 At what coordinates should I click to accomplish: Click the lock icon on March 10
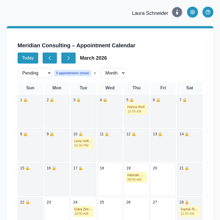click(81, 134)
